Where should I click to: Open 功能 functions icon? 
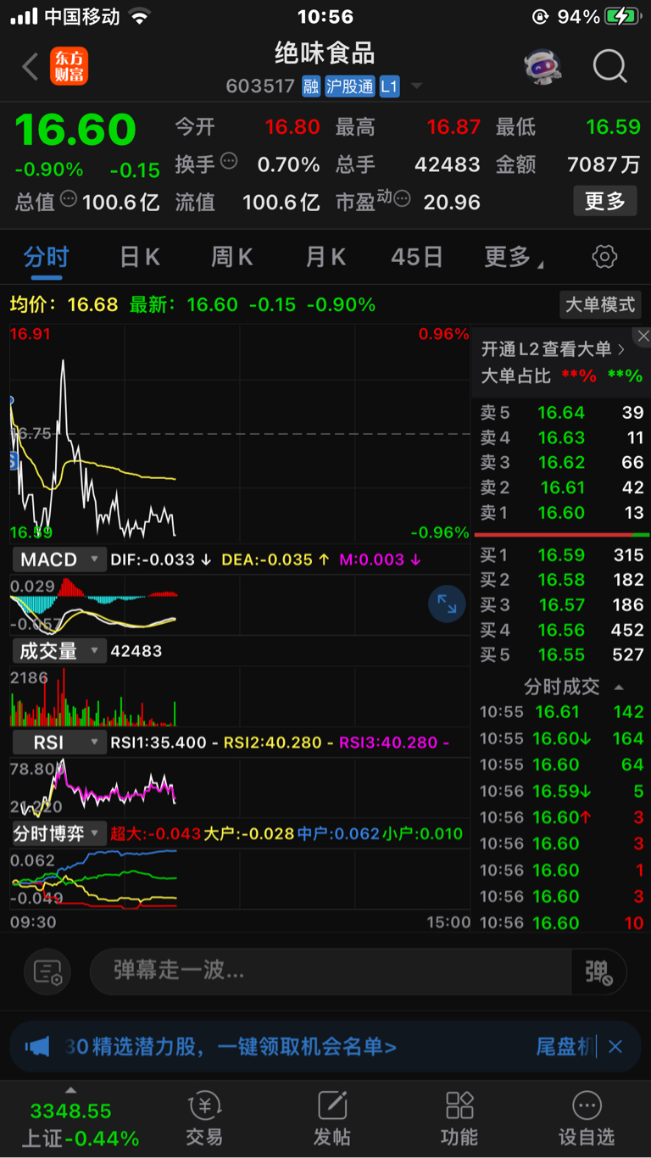tap(459, 1119)
